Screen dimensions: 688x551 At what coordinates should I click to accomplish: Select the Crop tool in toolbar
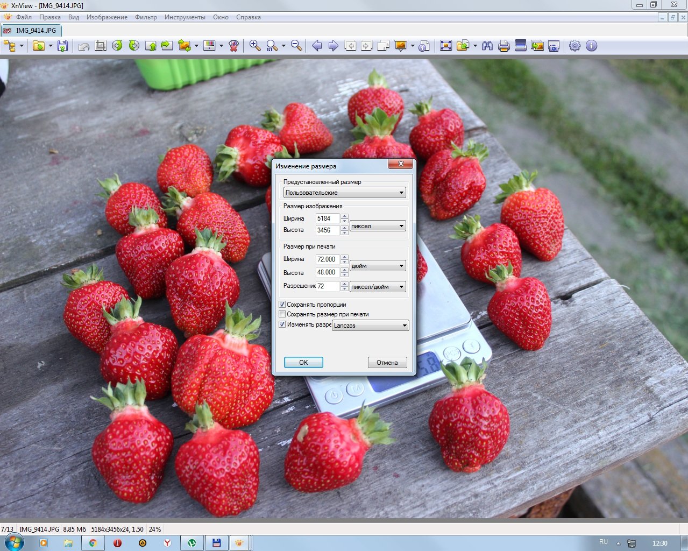(x=101, y=46)
